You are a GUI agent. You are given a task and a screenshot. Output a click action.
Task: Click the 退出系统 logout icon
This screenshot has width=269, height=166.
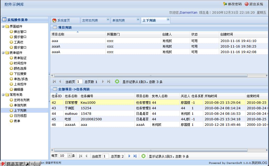[247, 4]
